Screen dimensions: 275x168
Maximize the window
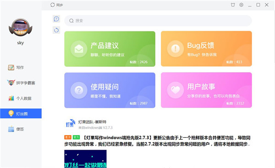258,5
